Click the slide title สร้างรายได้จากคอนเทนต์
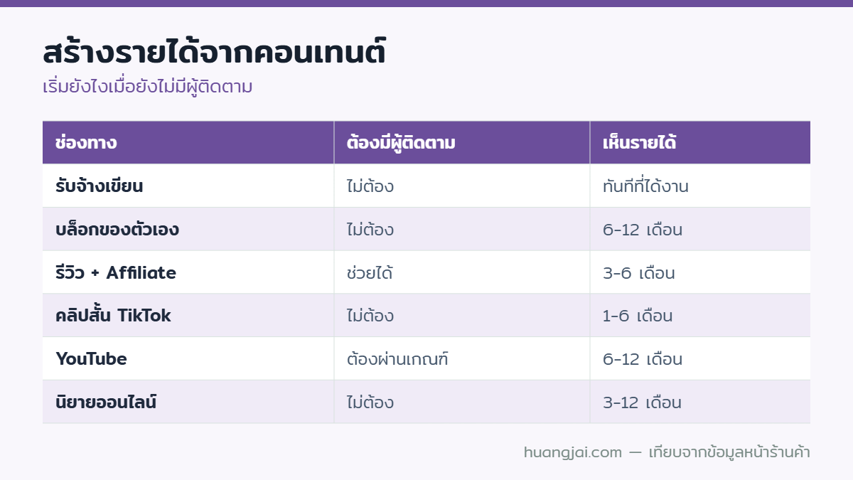This screenshot has height=480, width=853. pyautogui.click(x=214, y=53)
